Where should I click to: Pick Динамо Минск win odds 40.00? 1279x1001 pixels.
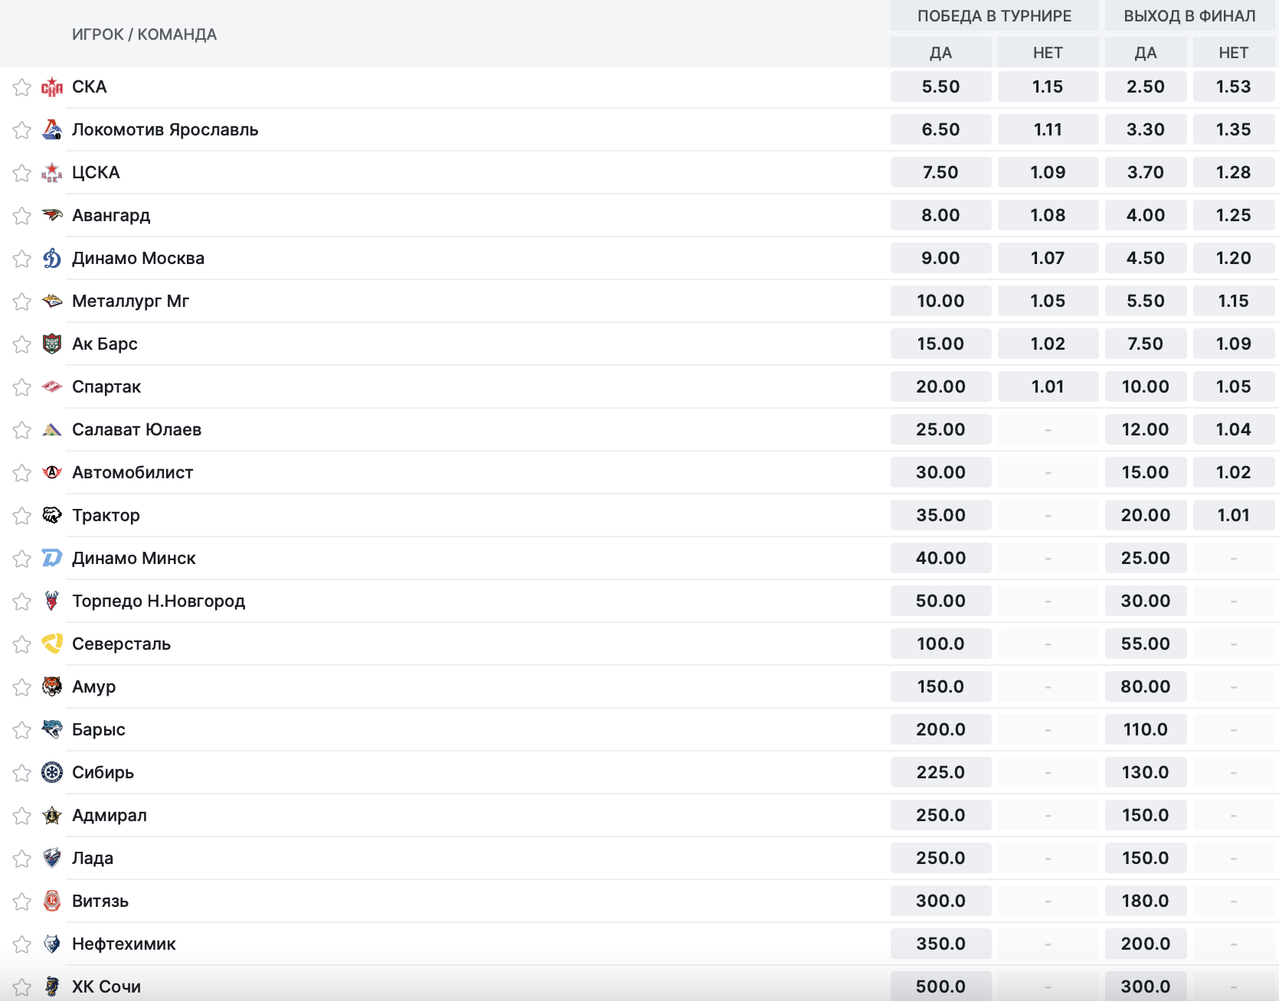point(941,558)
